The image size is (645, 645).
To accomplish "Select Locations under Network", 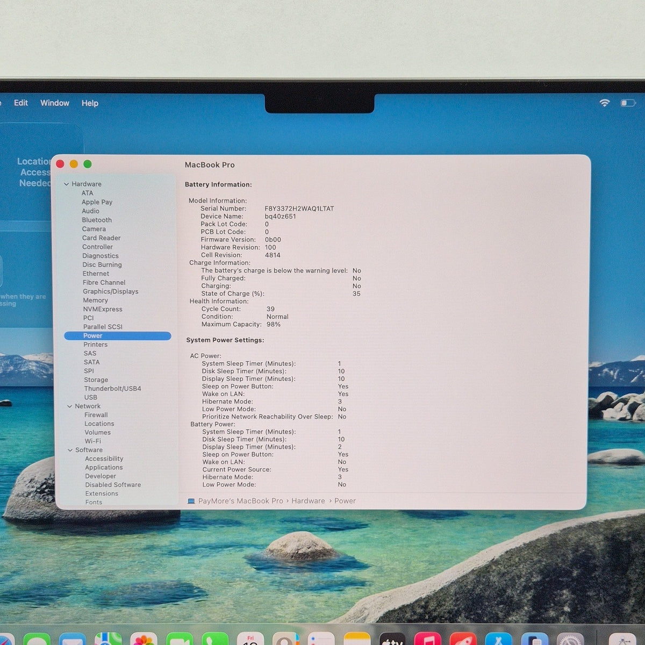I will coord(99,424).
